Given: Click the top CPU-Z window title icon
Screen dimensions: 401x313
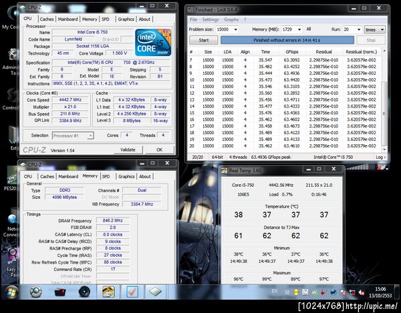Looking at the screenshot, I should point(23,7).
